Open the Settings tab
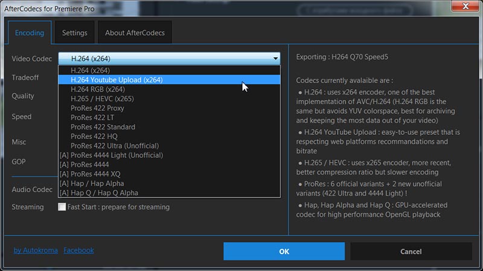Image resolution: width=483 pixels, height=271 pixels. [x=74, y=33]
